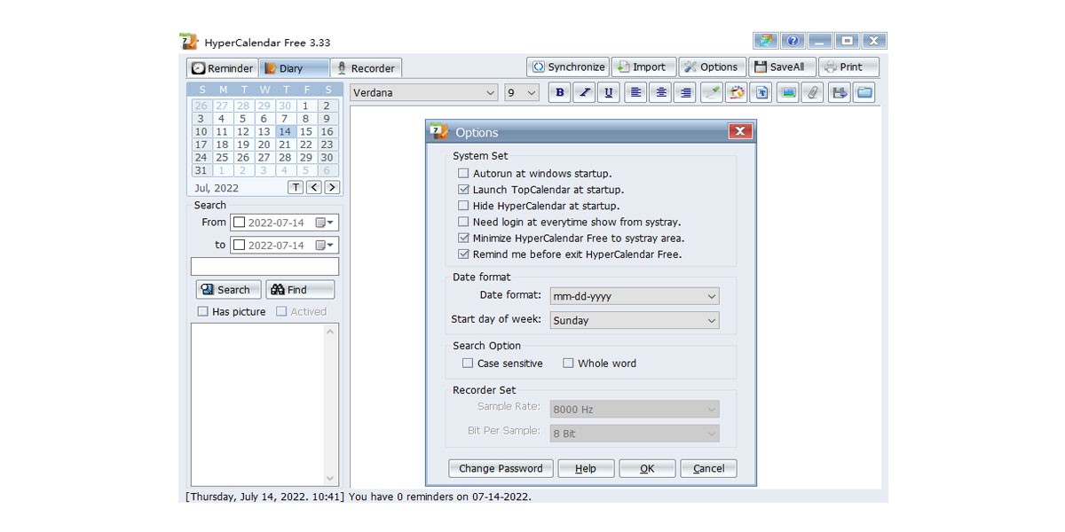Image resolution: width=1065 pixels, height=532 pixels.
Task: Confirm options with OK button
Action: [x=647, y=468]
